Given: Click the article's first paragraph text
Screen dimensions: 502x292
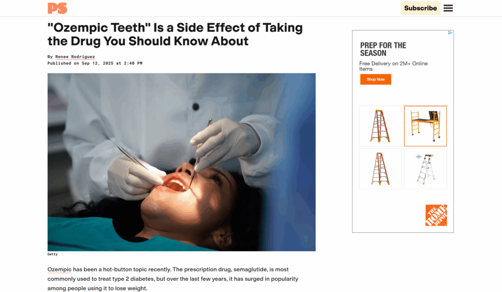Looking at the screenshot, I should (173, 279).
